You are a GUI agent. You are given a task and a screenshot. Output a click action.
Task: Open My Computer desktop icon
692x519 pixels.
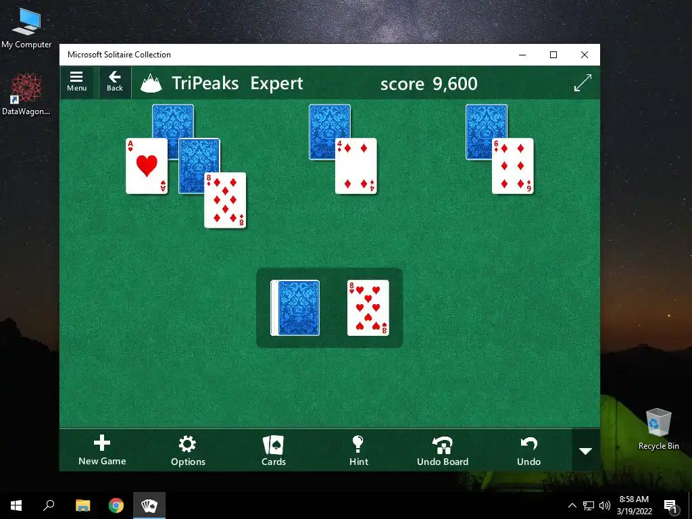click(x=26, y=27)
